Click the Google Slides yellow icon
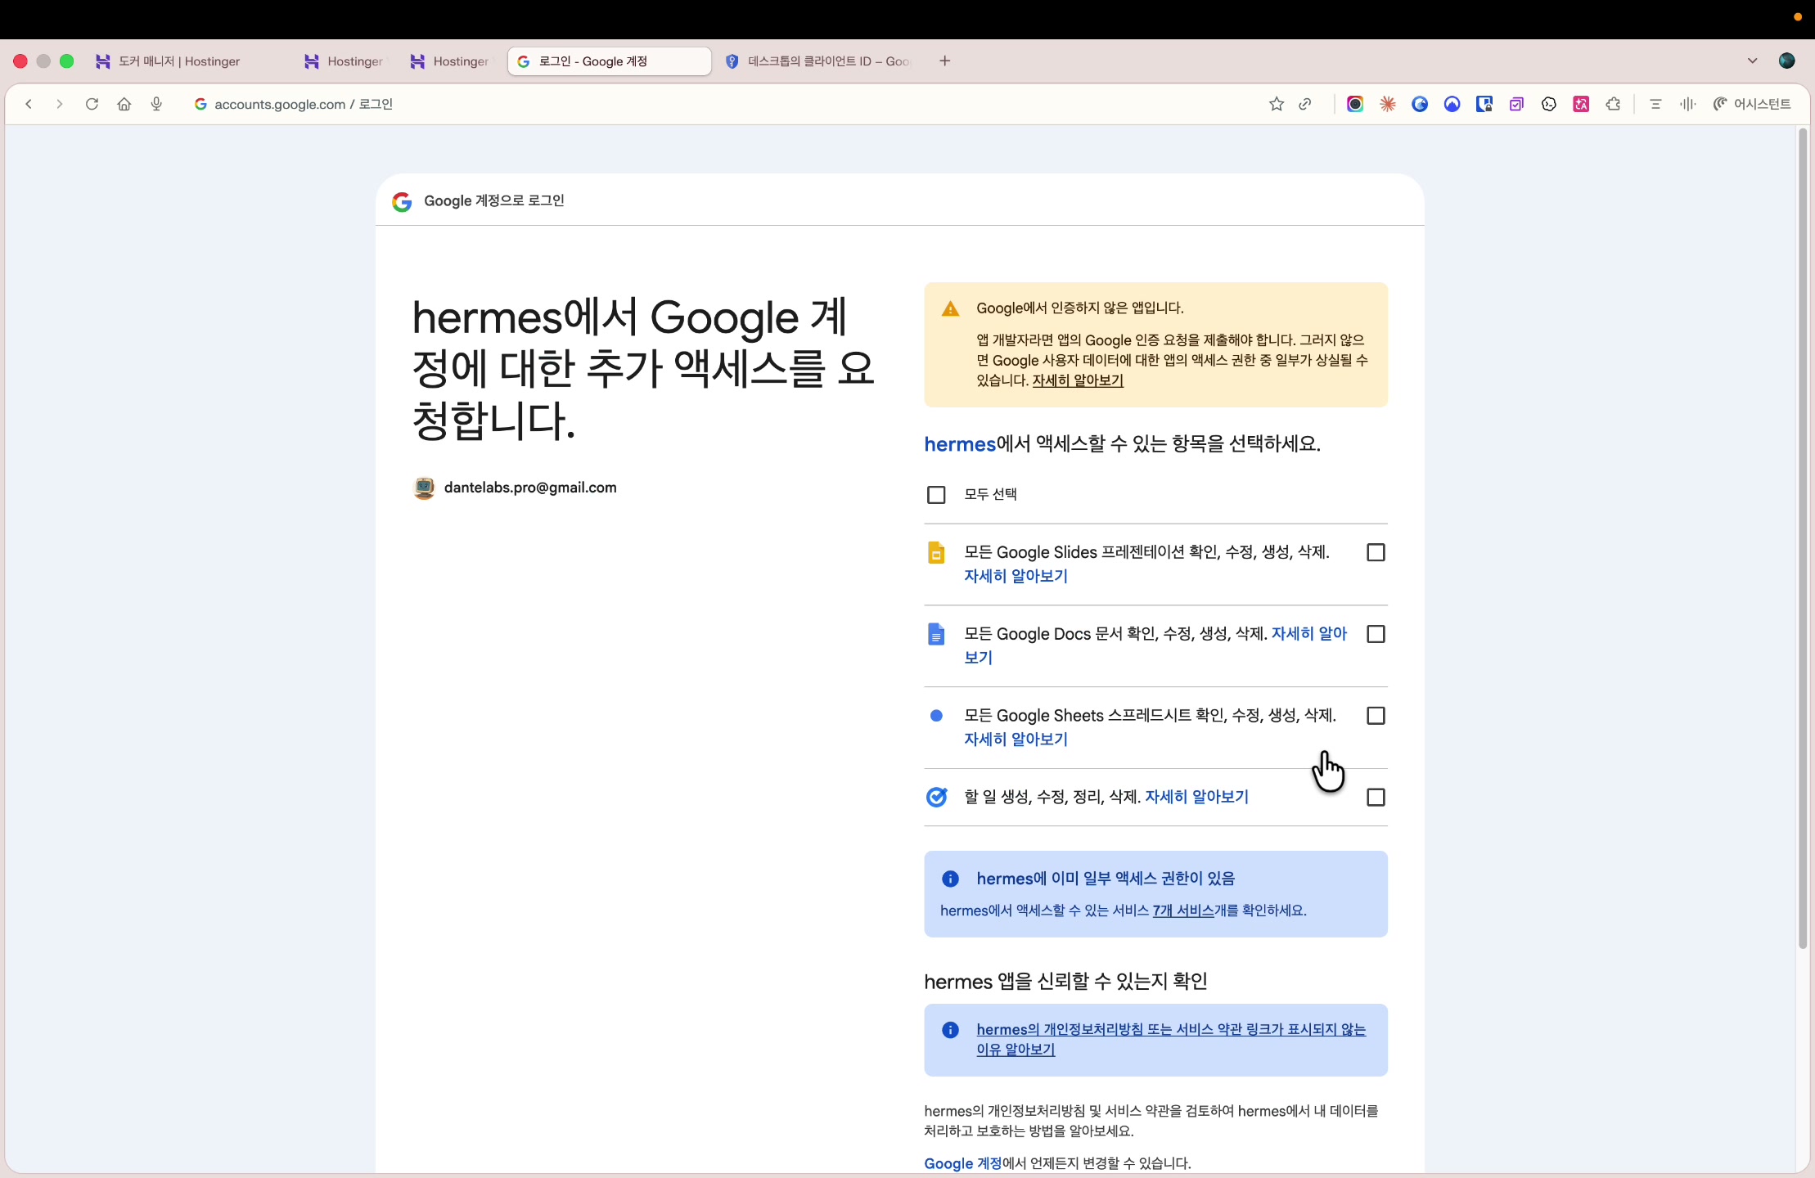Viewport: 1815px width, 1178px height. 936,553
